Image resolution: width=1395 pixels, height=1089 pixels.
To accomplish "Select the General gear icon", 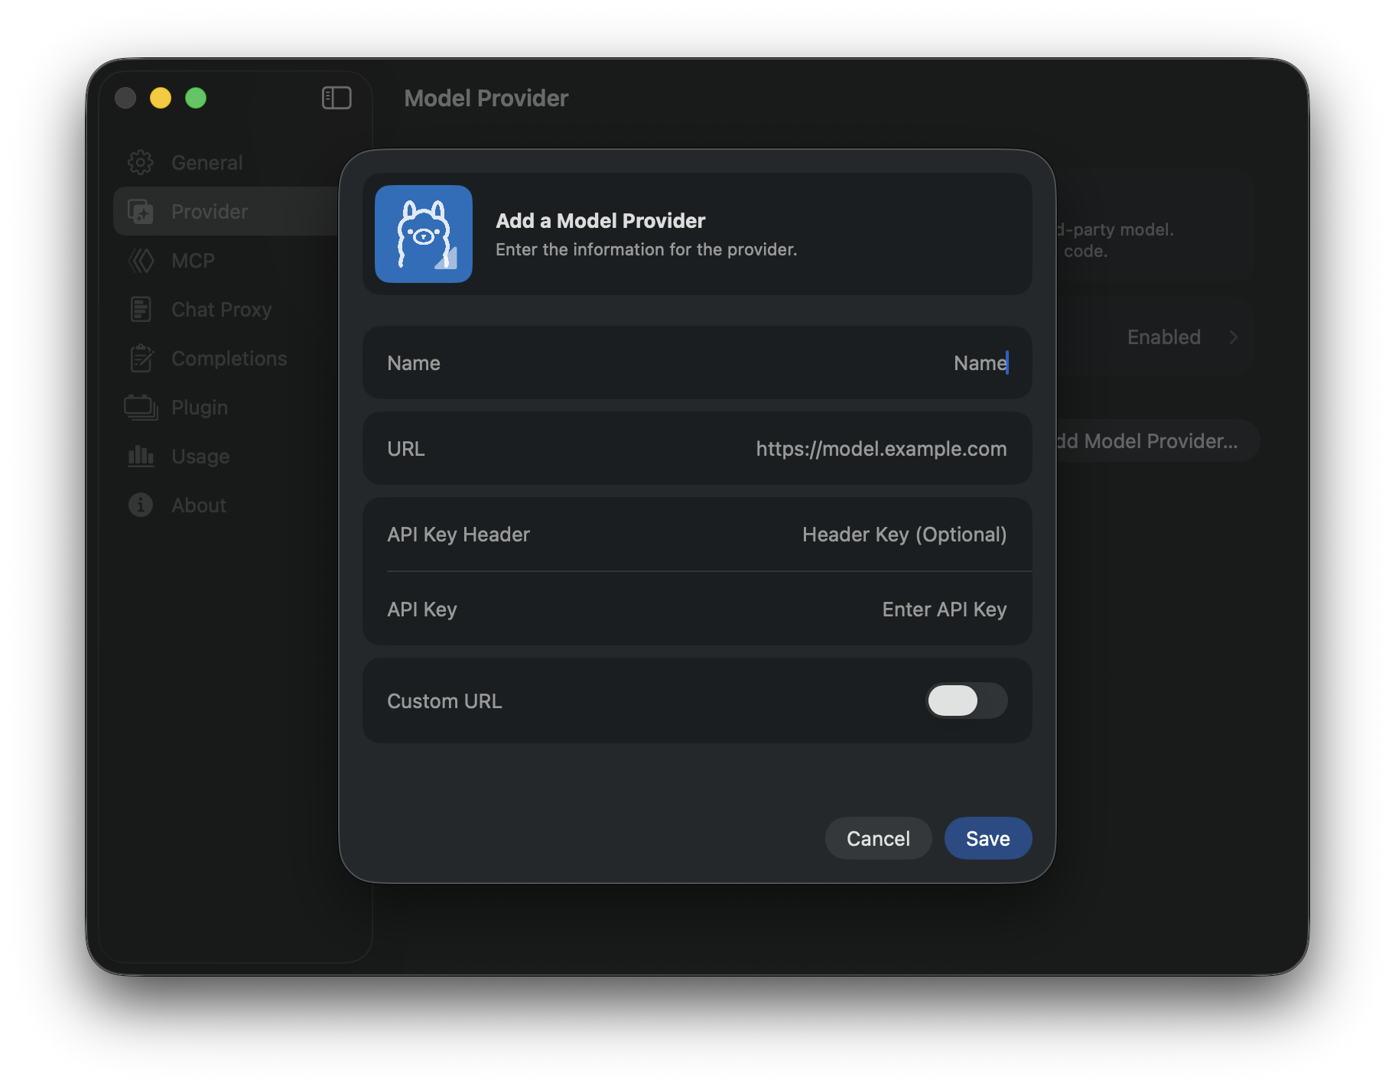I will (141, 162).
